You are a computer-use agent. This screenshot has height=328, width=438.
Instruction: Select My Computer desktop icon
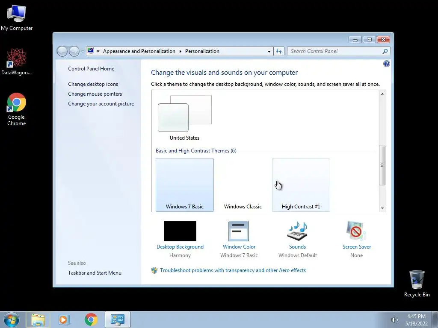[17, 18]
